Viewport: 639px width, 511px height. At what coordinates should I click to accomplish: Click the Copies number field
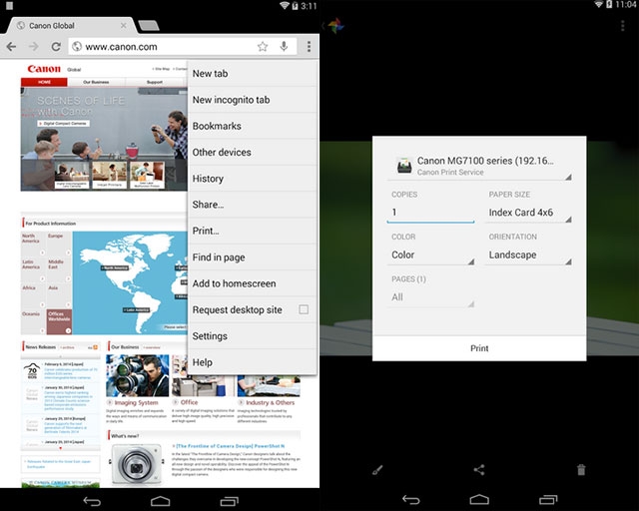coord(431,213)
